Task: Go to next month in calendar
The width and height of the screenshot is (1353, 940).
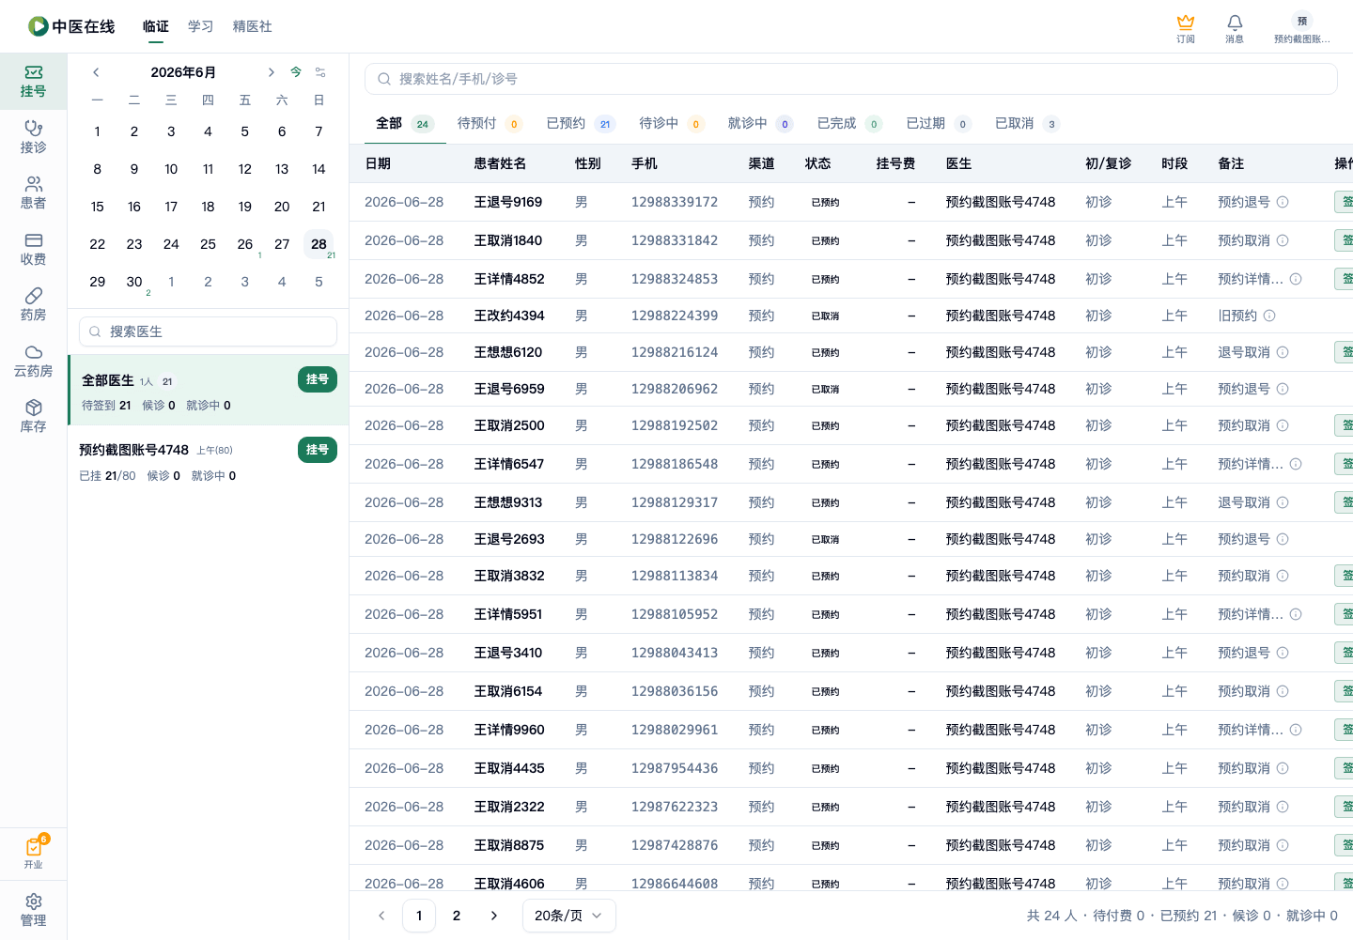Action: (271, 72)
